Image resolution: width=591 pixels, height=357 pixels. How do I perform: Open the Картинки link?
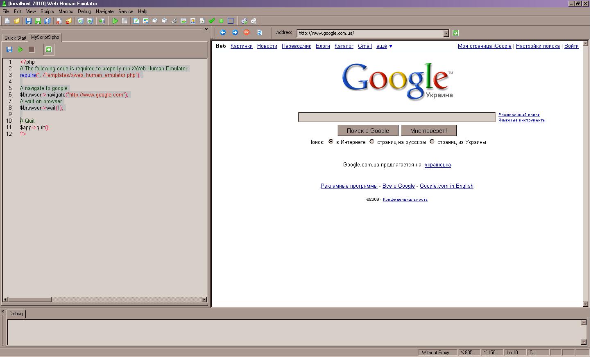(x=242, y=46)
